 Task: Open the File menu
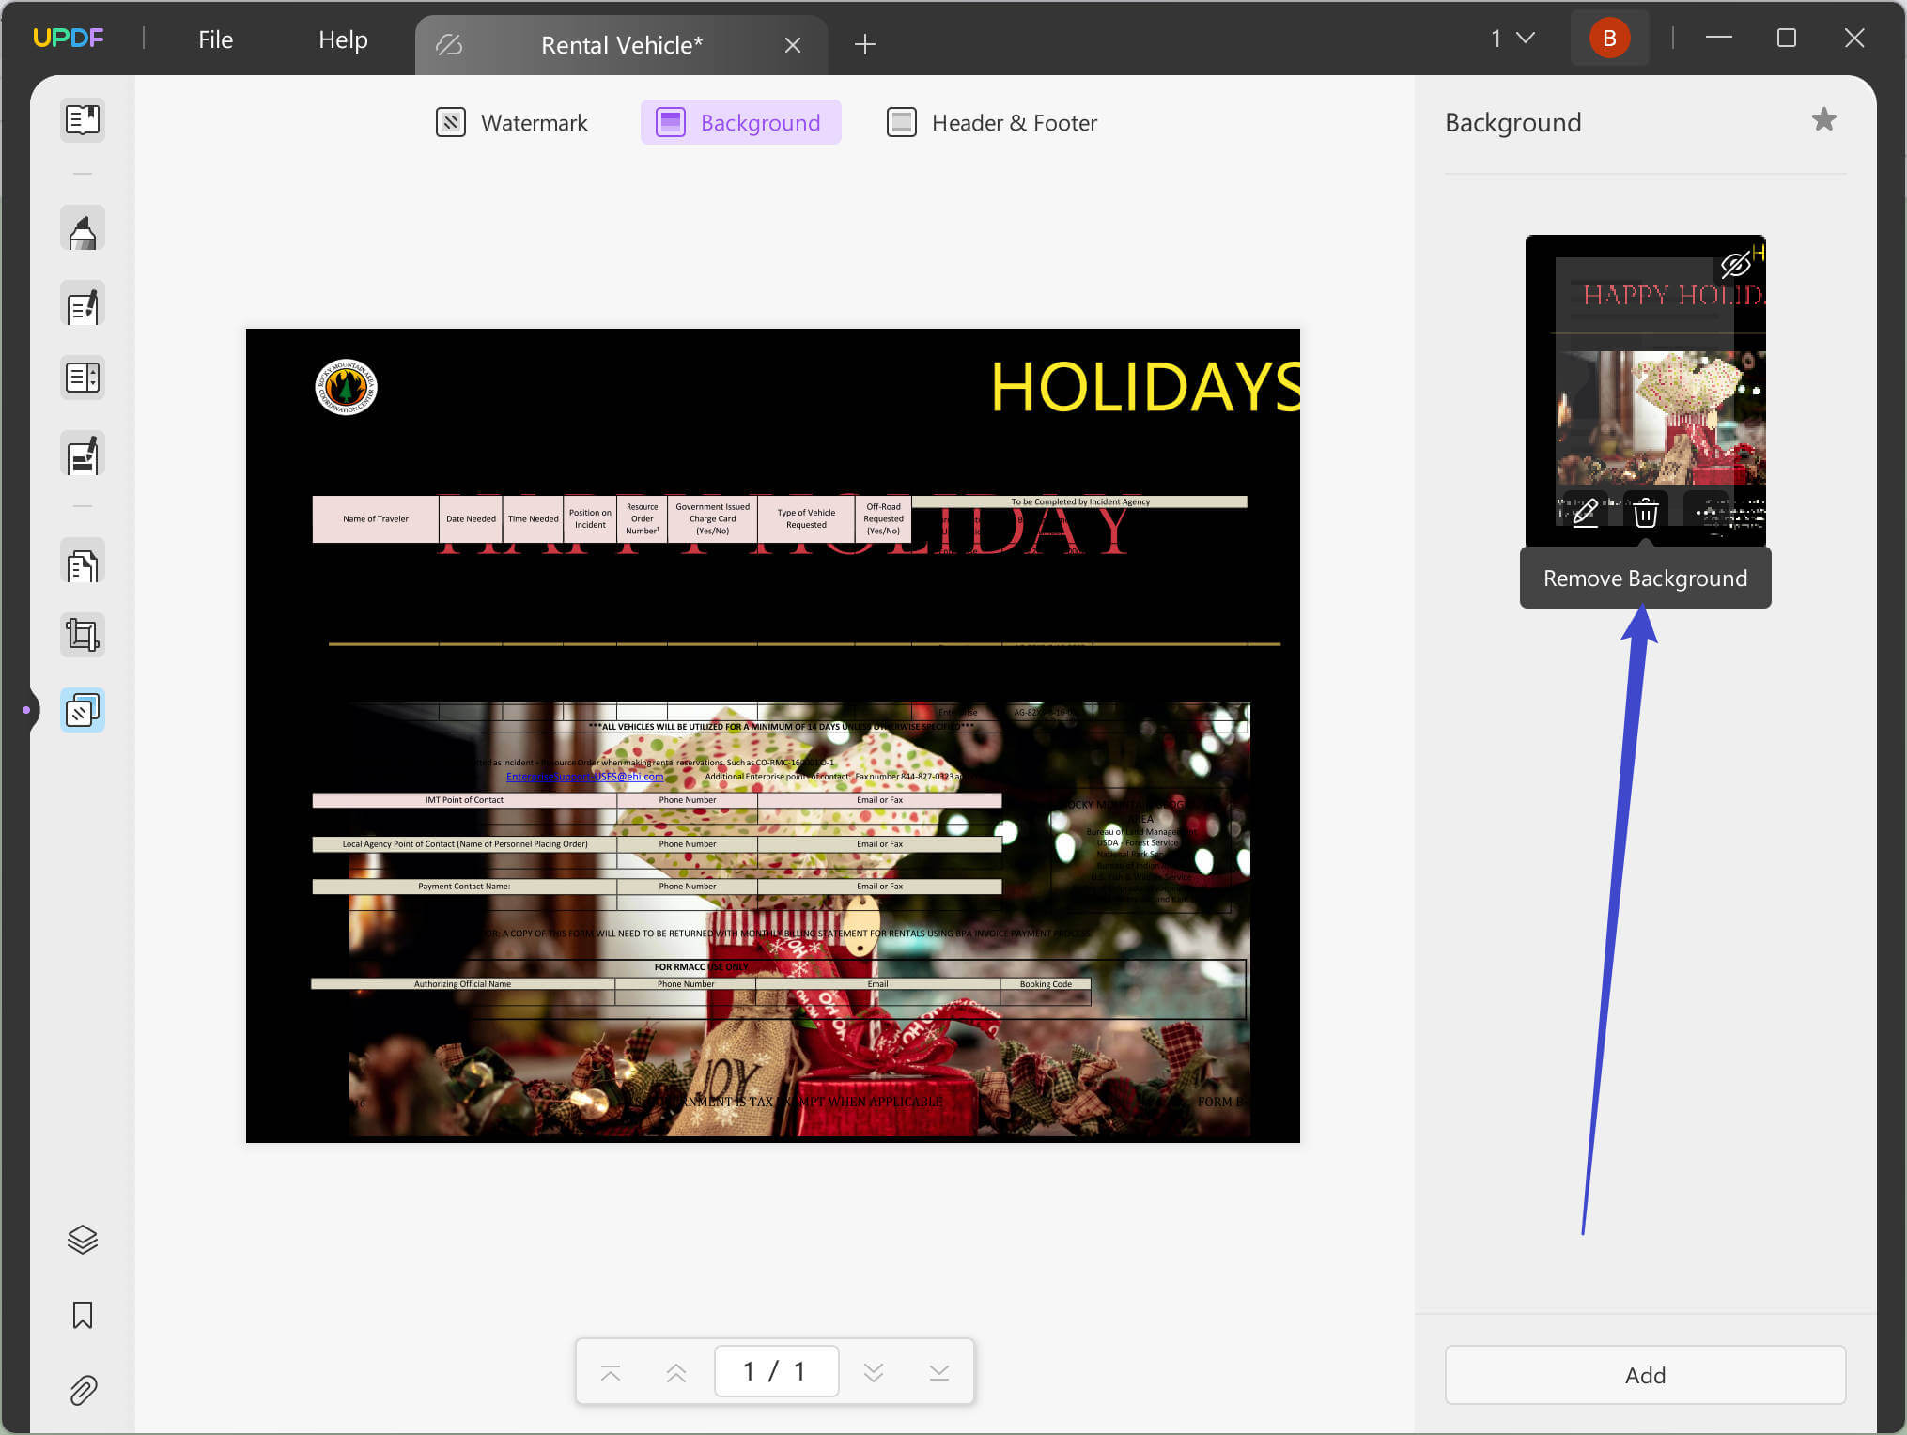click(214, 39)
